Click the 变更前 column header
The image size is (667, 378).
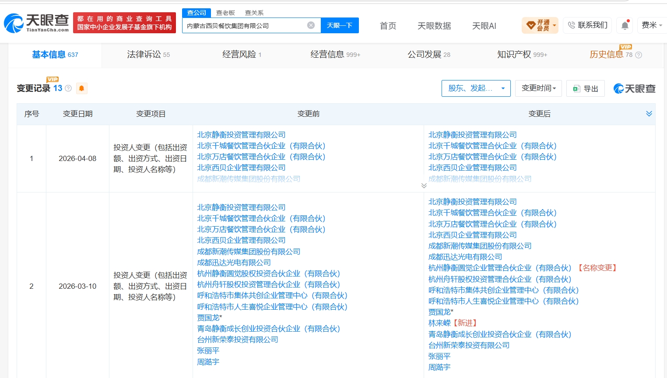click(x=308, y=114)
